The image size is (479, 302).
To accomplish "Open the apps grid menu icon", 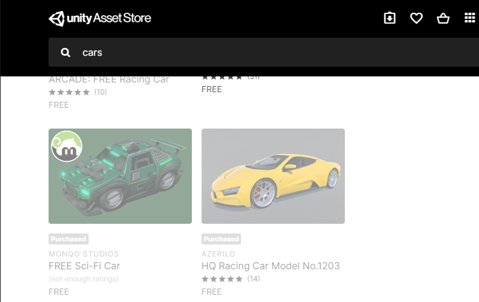I will (470, 18).
